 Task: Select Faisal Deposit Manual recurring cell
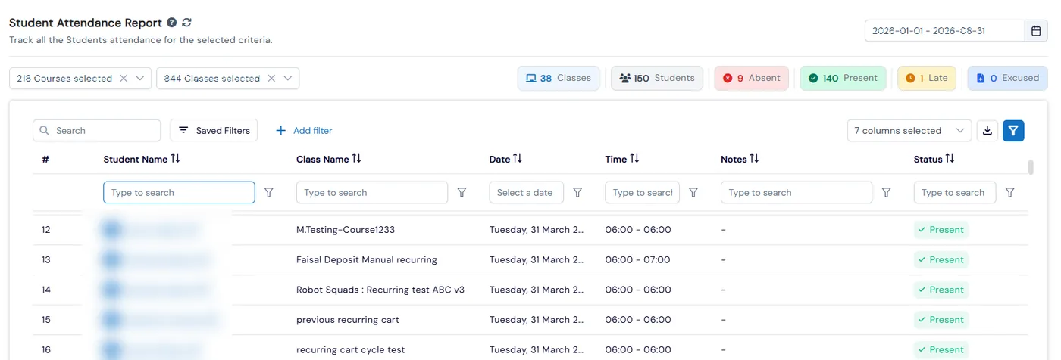coord(367,260)
